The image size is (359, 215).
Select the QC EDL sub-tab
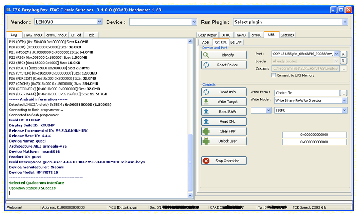click(221, 42)
